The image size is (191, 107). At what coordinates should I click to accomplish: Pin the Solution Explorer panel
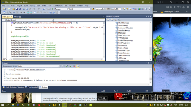[x=148, y=17]
